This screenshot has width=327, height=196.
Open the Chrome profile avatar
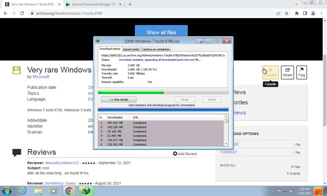pos(313,13)
